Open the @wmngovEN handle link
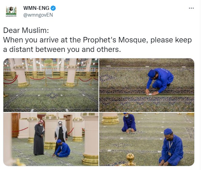The image size is (201, 170). (38, 15)
